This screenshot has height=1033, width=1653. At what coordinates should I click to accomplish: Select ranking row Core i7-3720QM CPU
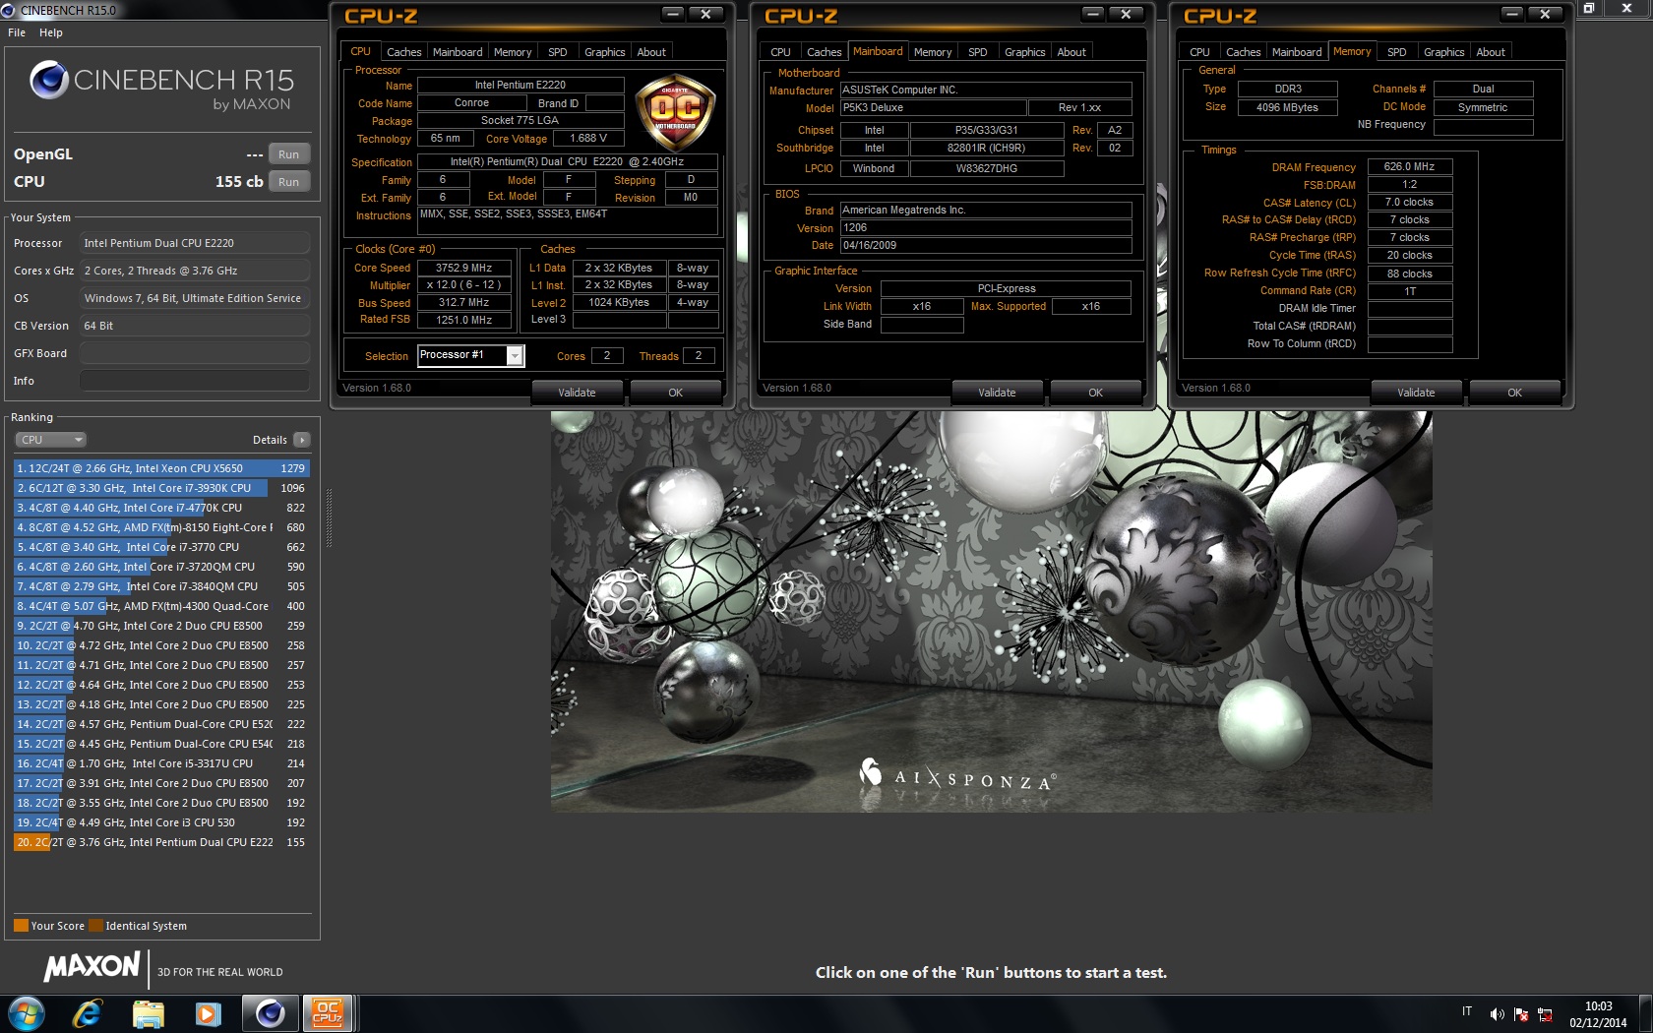(x=162, y=567)
